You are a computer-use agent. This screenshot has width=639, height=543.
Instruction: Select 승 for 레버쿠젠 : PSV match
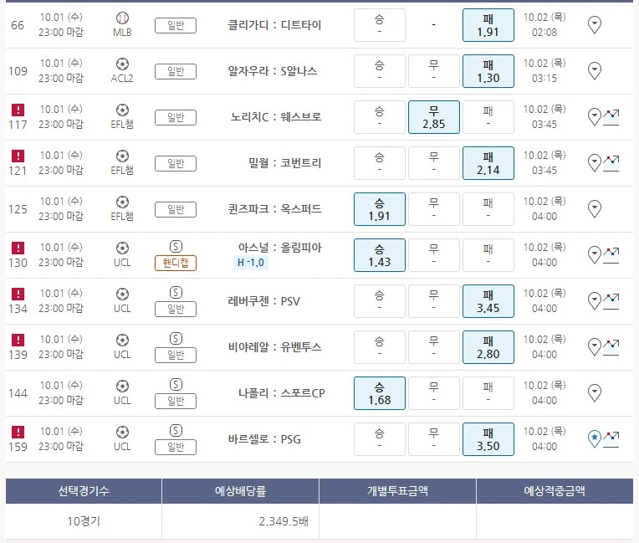click(379, 301)
